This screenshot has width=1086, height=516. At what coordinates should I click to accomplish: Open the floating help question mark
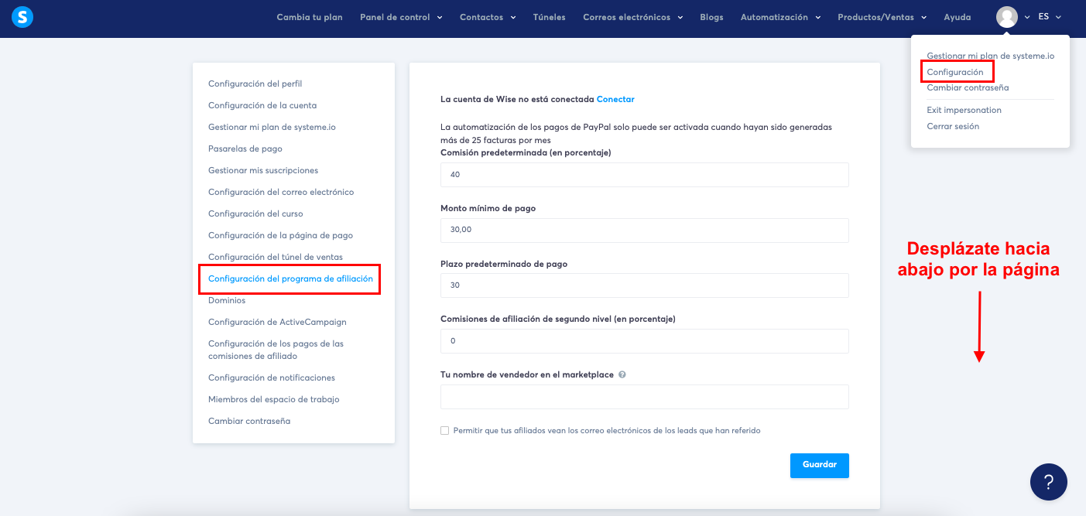(1049, 482)
